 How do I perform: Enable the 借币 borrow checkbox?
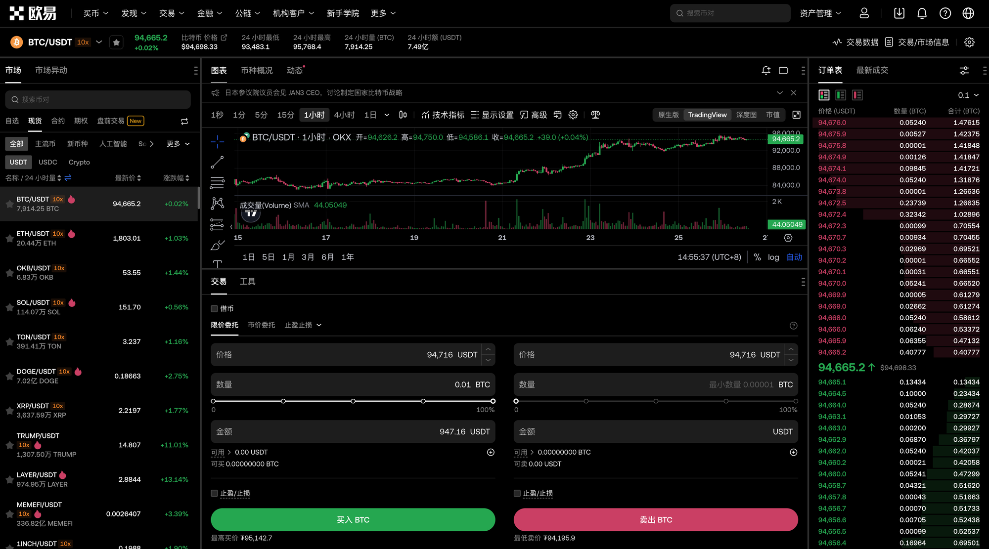(215, 309)
